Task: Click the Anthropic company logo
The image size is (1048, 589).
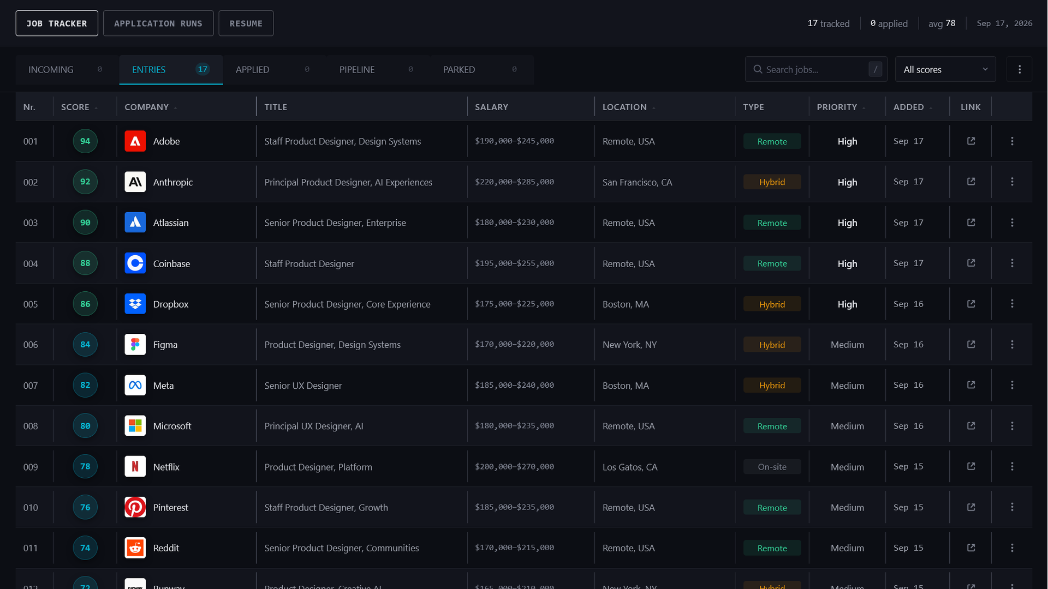Action: coord(135,182)
